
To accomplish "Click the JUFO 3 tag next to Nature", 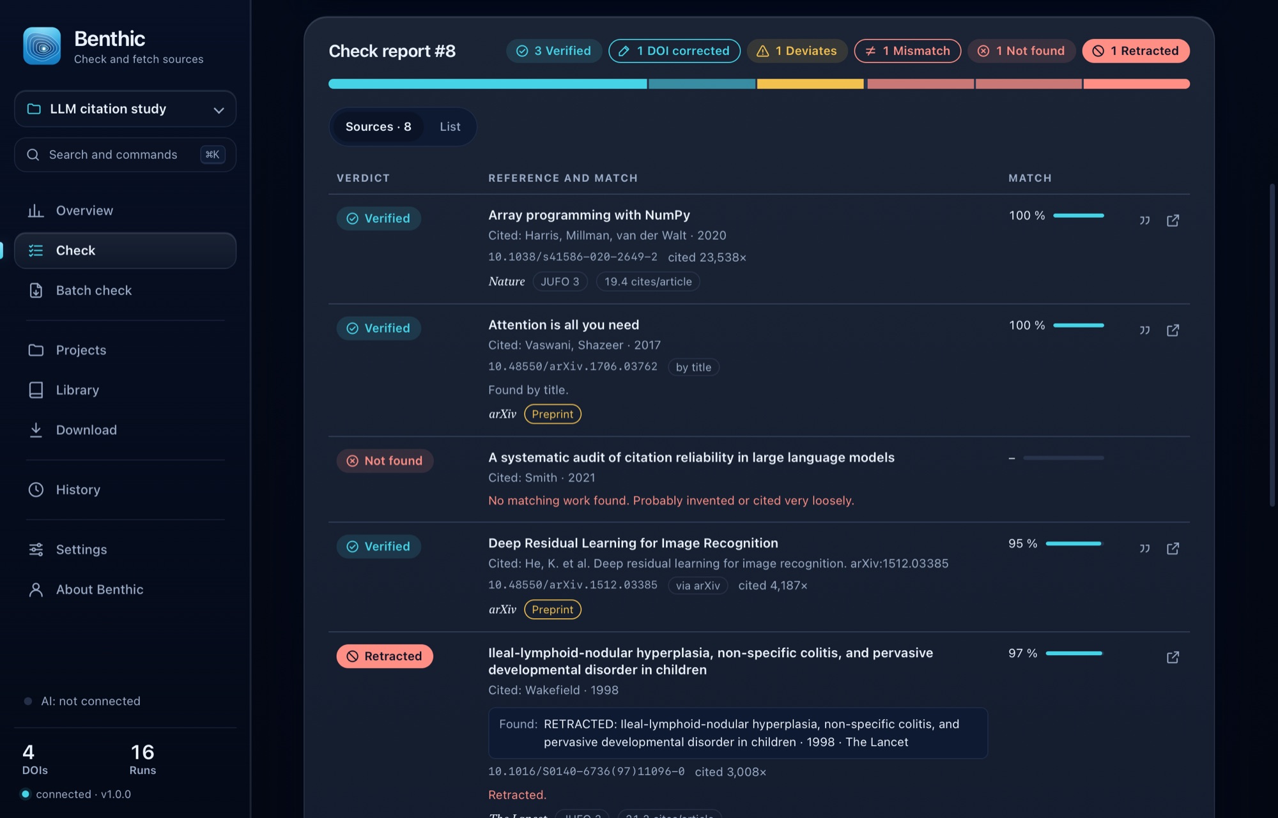I will [x=560, y=282].
